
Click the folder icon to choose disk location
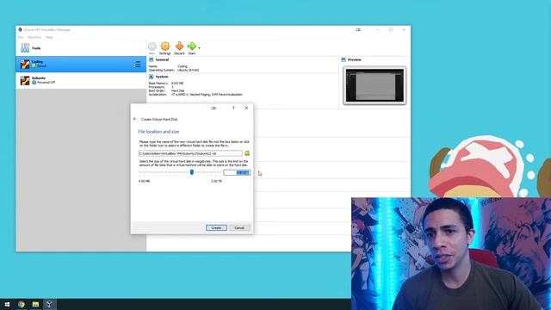[247, 153]
